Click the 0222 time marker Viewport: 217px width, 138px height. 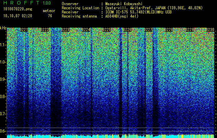pyautogui.click(x=45, y=30)
